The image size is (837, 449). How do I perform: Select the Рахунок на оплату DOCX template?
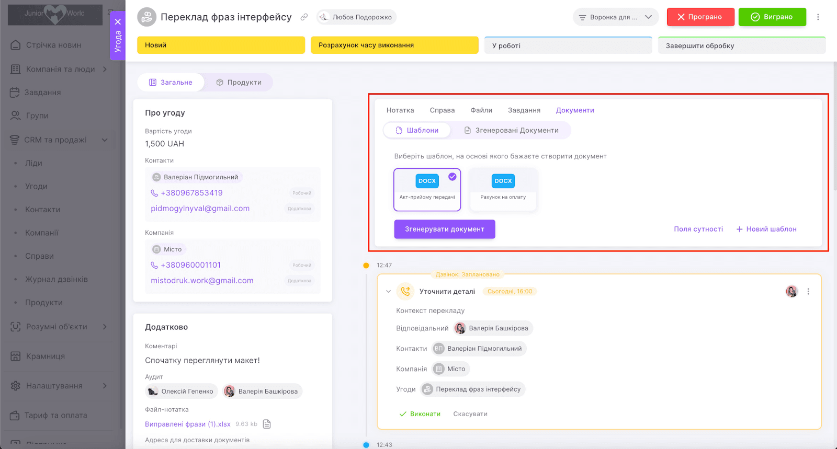(503, 189)
